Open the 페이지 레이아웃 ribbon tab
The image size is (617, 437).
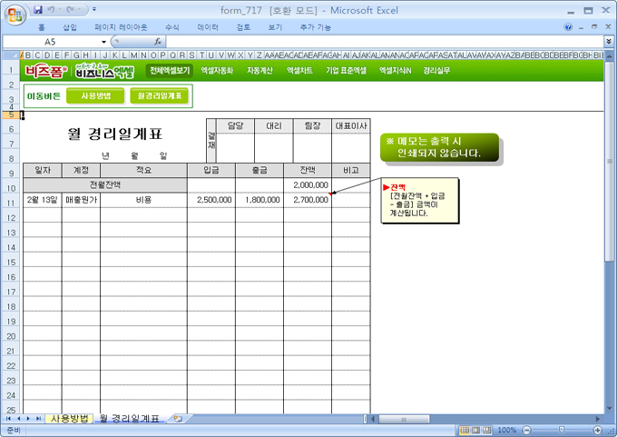pyautogui.click(x=121, y=27)
